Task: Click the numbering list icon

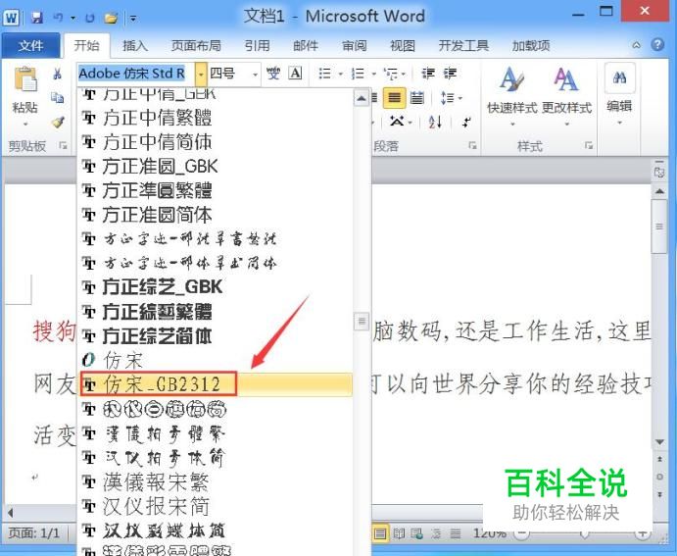Action: coord(358,74)
